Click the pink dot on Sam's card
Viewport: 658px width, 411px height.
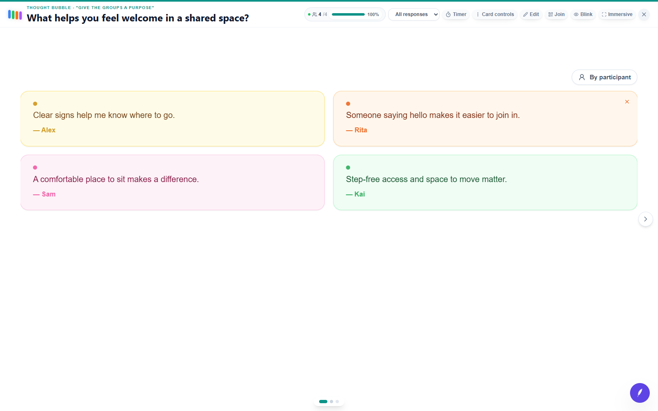point(35,167)
